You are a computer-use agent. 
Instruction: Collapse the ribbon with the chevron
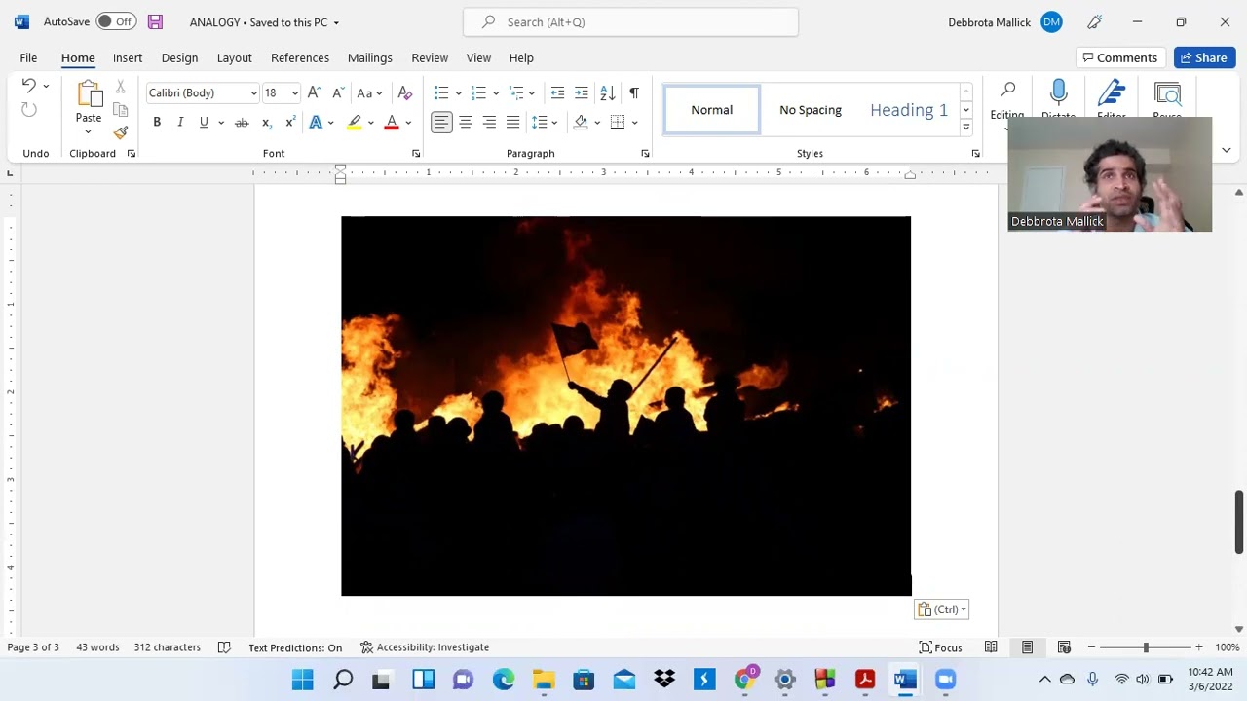(x=1226, y=151)
